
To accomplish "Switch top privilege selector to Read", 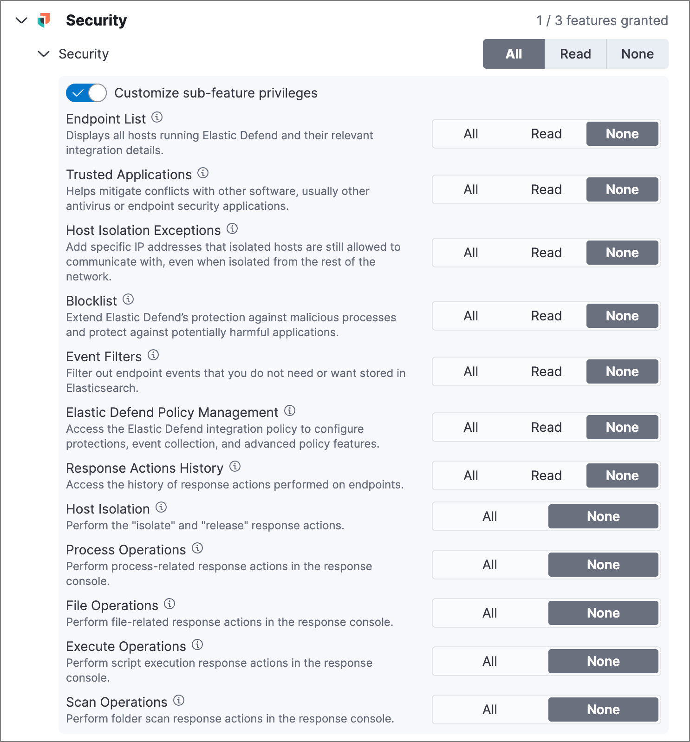I will (575, 53).
